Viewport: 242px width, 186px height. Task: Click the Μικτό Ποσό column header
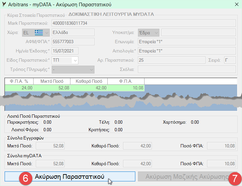[52, 81]
